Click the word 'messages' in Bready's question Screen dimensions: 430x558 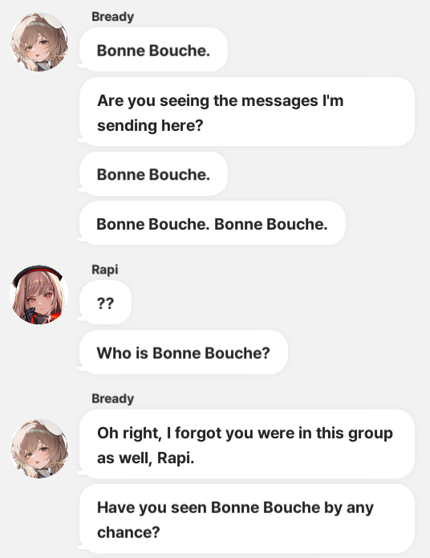point(280,100)
